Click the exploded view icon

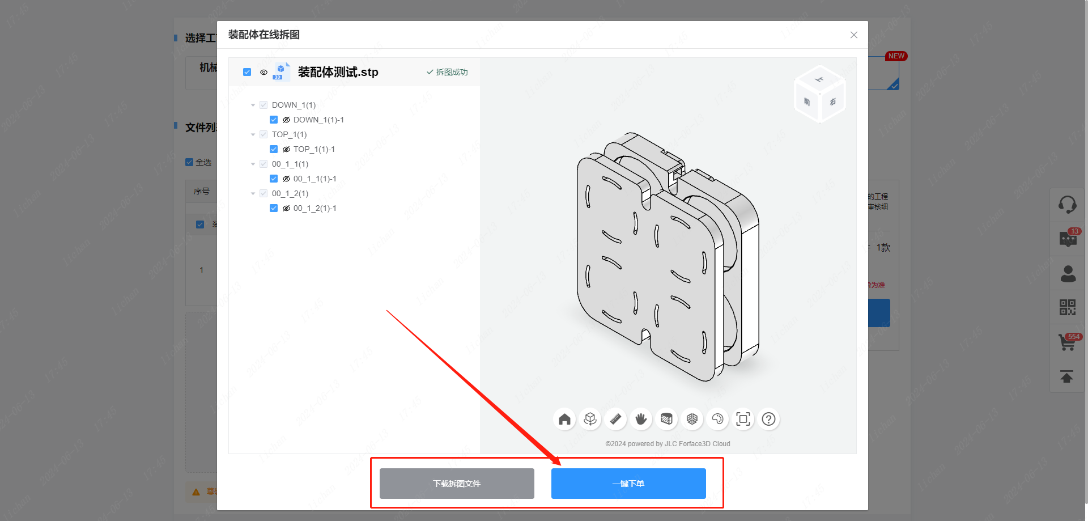click(x=692, y=419)
